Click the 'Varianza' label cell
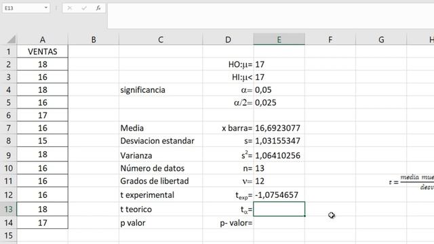434x244 pixels. pyautogui.click(x=161, y=155)
